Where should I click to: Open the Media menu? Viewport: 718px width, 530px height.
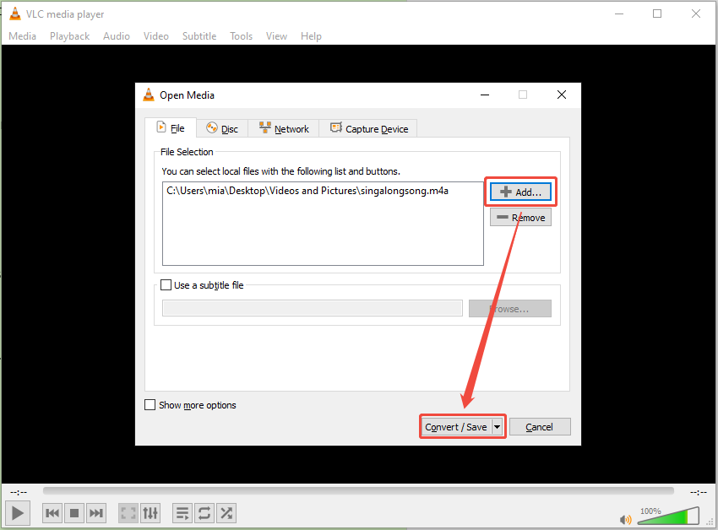coord(23,36)
